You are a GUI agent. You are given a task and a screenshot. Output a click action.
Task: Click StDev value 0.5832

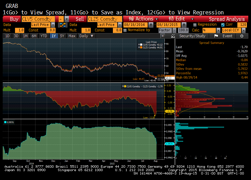click(243, 65)
